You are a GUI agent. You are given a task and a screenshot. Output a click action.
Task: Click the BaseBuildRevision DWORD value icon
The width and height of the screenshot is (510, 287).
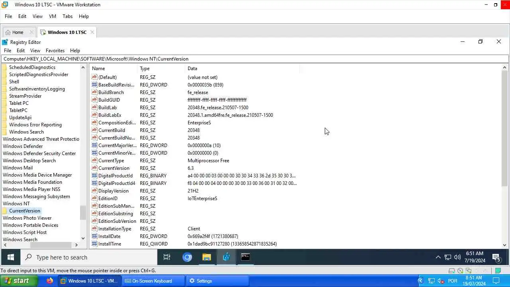click(x=94, y=85)
